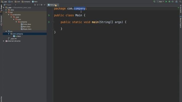Image resolution: width=182 pixels, height=102 pixels.
Task: Click the Collapse All icon in Project panel header
Action: 38,5
